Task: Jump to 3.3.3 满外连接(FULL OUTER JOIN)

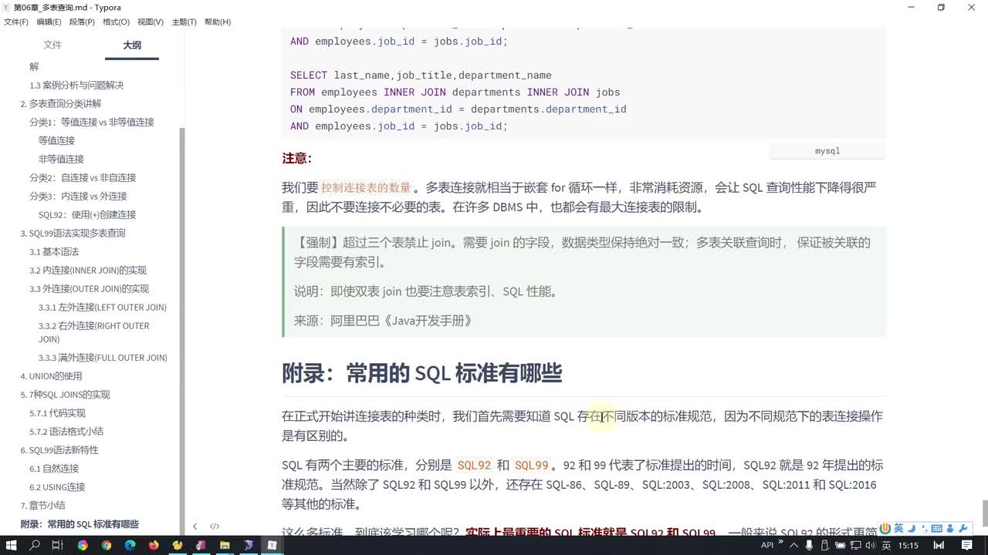Action: click(x=103, y=358)
